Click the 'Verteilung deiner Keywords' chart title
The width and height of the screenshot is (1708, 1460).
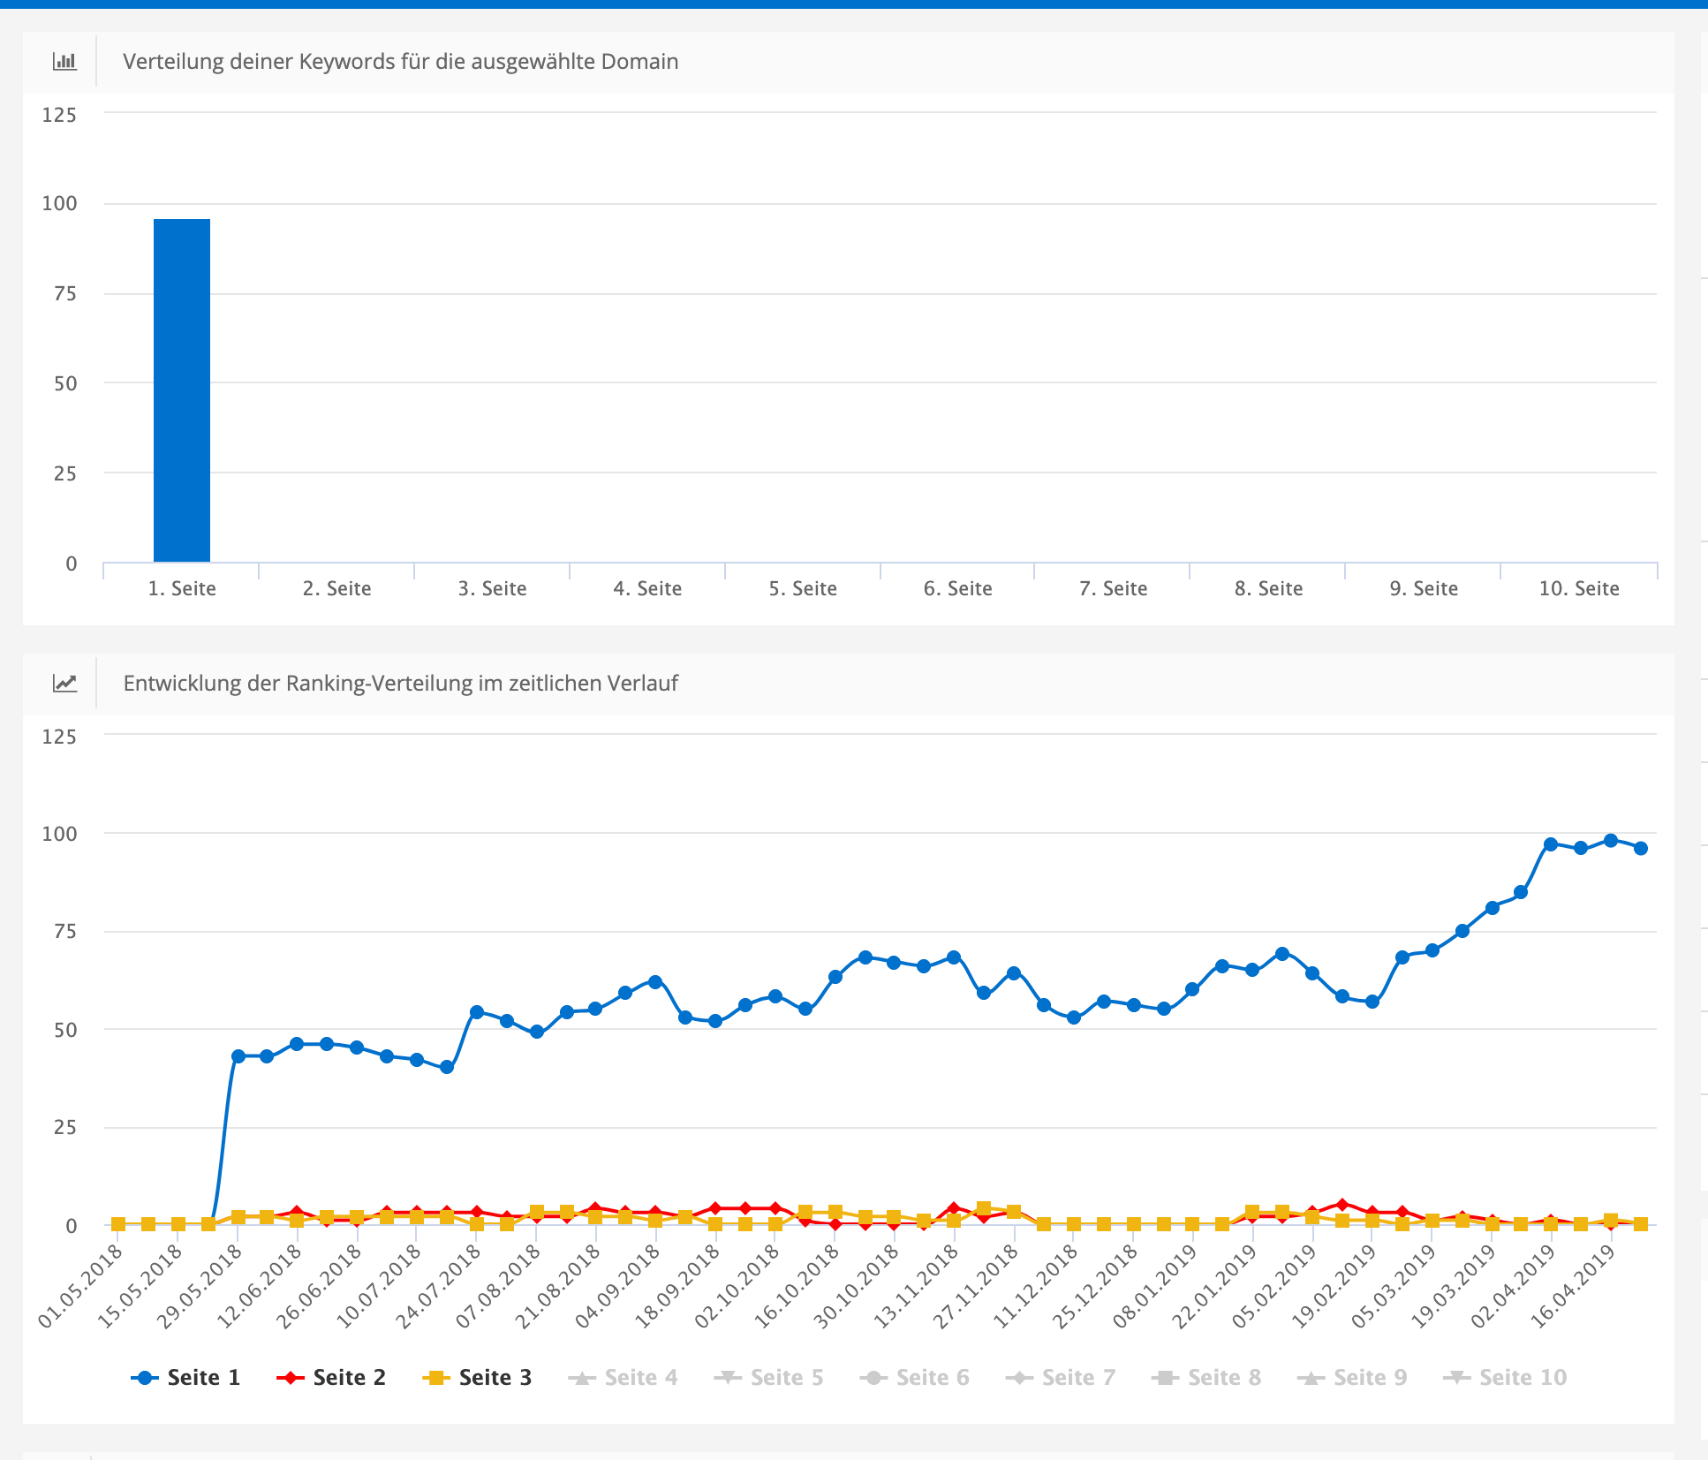click(400, 62)
